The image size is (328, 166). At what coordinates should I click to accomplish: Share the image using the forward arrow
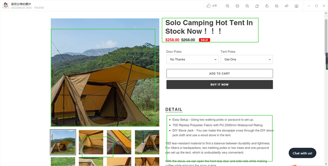tap(286, 6)
